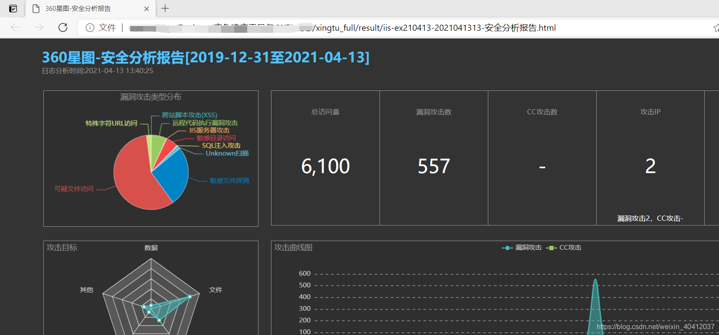719x335 pixels.
Task: Click the radar axis label 其他
Action: click(x=86, y=290)
